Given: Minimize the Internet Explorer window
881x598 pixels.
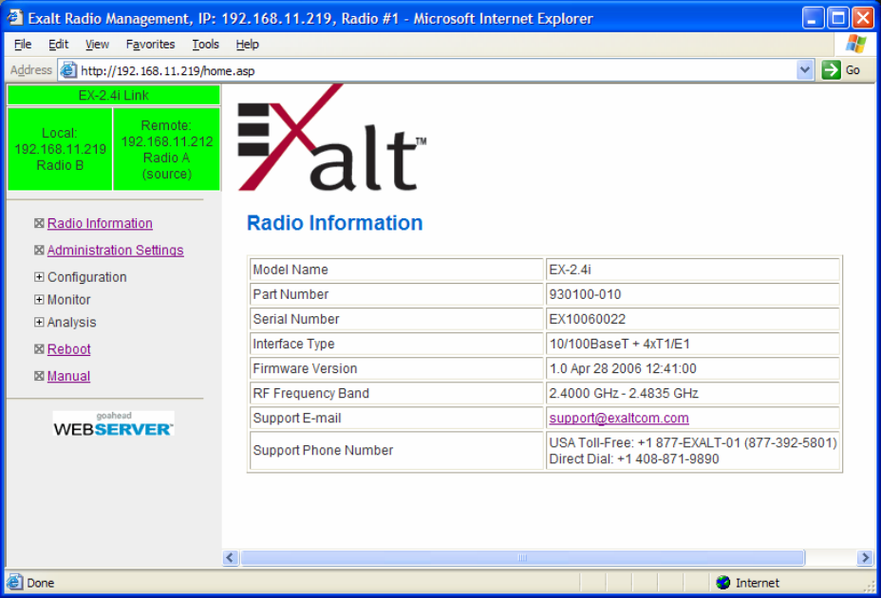Looking at the screenshot, I should coord(813,18).
